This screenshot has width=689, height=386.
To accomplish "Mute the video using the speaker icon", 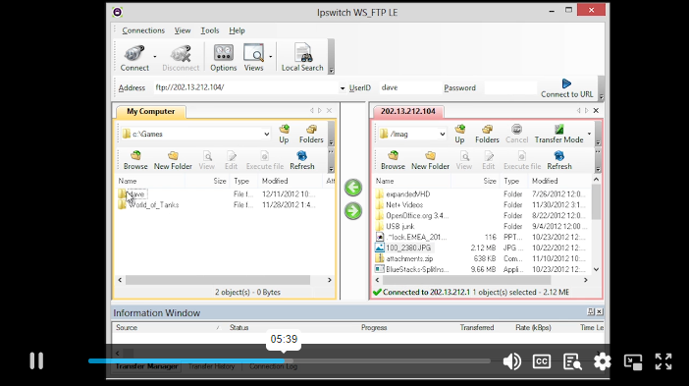I will pyautogui.click(x=512, y=361).
